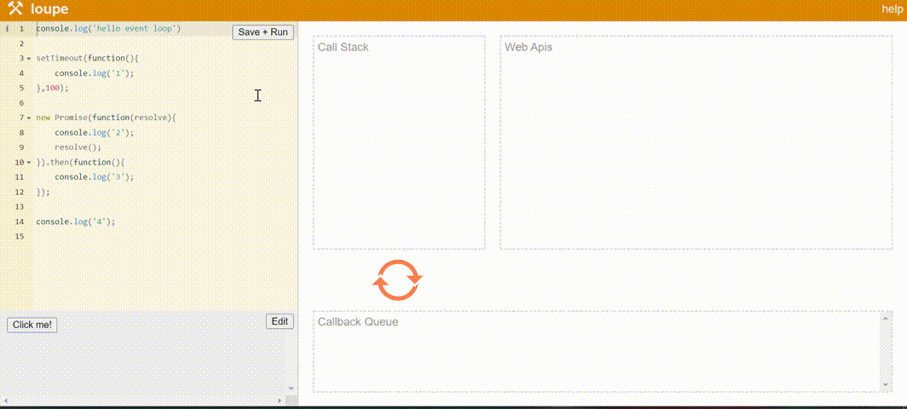Click the Call Stack panel label
Viewport: 907px width, 409px height.
pyautogui.click(x=343, y=47)
